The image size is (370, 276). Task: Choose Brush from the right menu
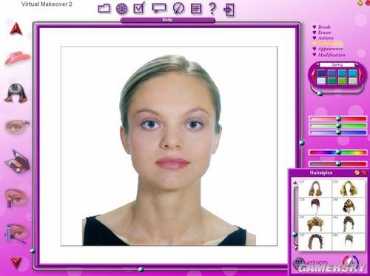click(324, 27)
